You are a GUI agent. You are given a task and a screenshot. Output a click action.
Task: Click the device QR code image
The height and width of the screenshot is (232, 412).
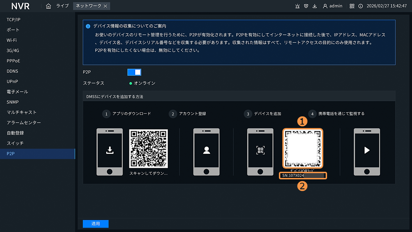[x=303, y=148]
